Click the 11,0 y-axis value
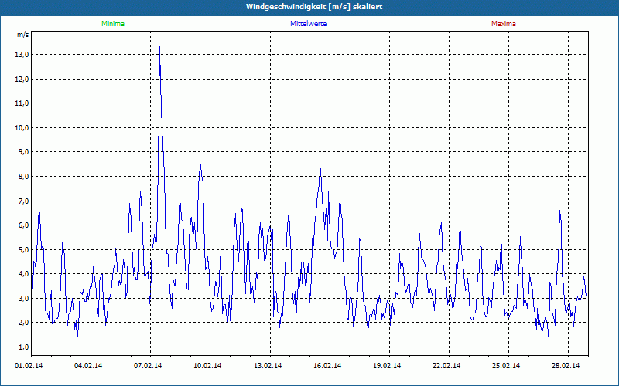The height and width of the screenshot is (386, 619). point(22,103)
